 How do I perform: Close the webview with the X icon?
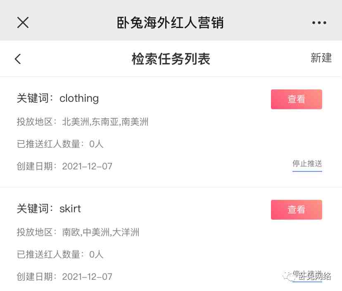[x=23, y=23]
